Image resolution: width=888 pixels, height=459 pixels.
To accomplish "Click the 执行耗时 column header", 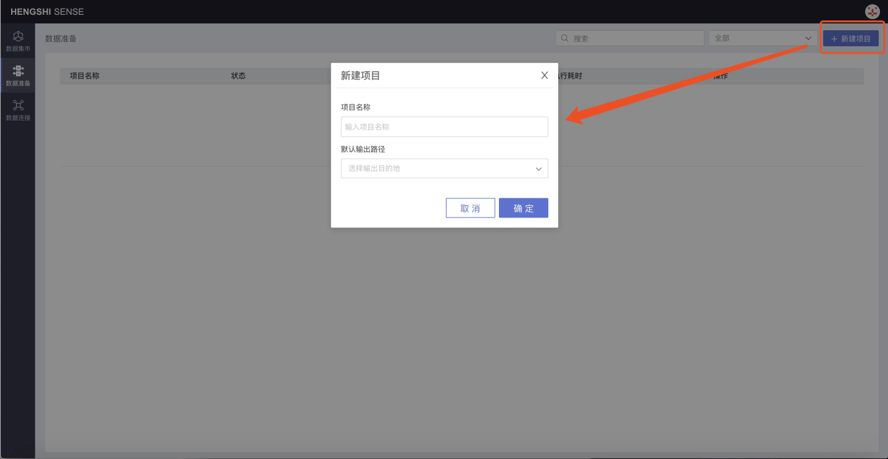I will pyautogui.click(x=570, y=76).
